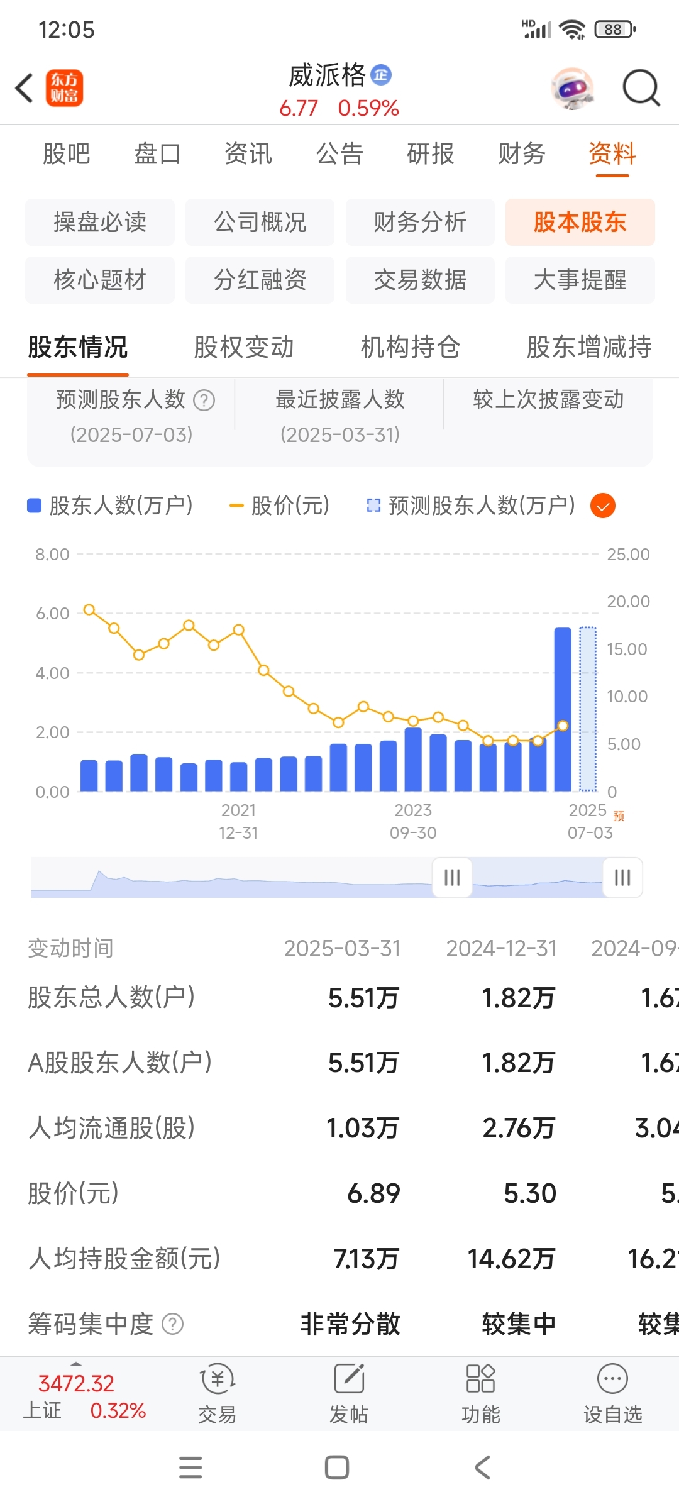Grab the left chart range slider handle
Screen dimensions: 679x1509
[x=452, y=877]
